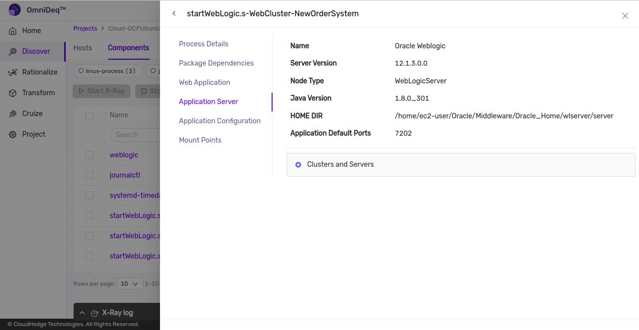Open the weblogic component link
The image size is (639, 330).
pos(124,155)
